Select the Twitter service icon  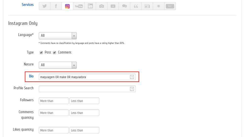click(45, 6)
